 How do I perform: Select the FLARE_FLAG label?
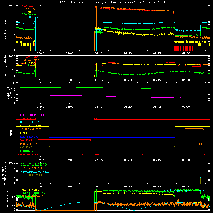pyautogui.click(x=28, y=133)
